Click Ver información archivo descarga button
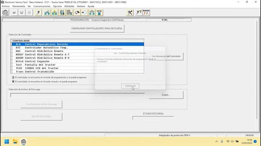The width and height of the screenshot is (261, 146). (x=42, y=104)
